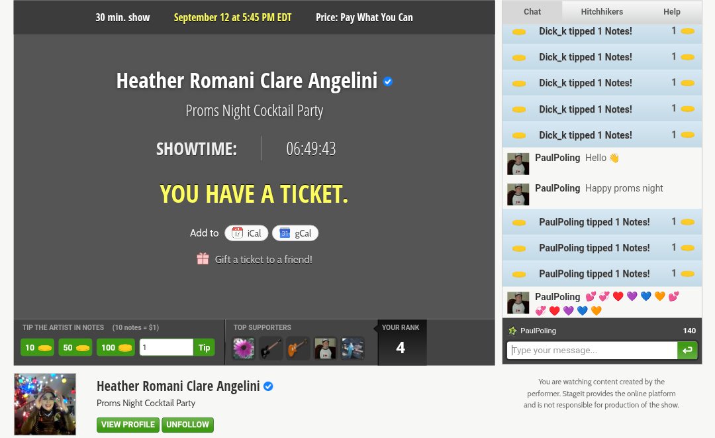Click the green Tip button
The image size is (715, 438).
point(204,348)
